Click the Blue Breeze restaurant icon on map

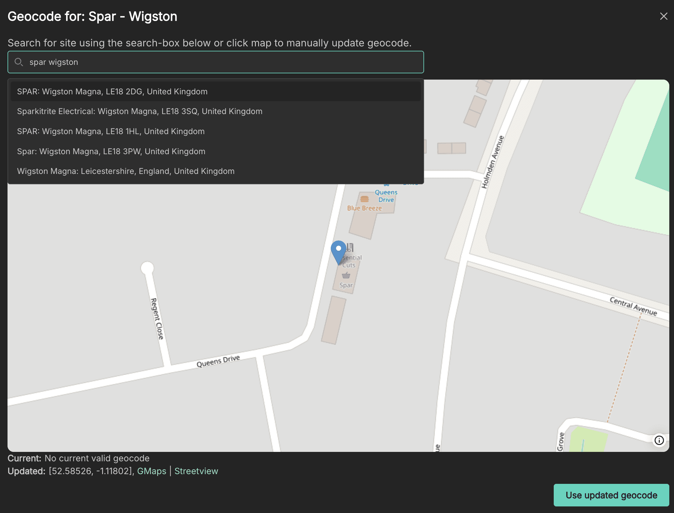click(364, 199)
